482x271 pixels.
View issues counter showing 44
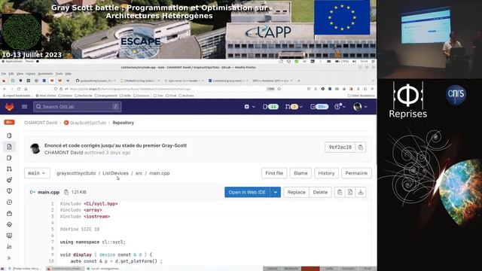270,107
